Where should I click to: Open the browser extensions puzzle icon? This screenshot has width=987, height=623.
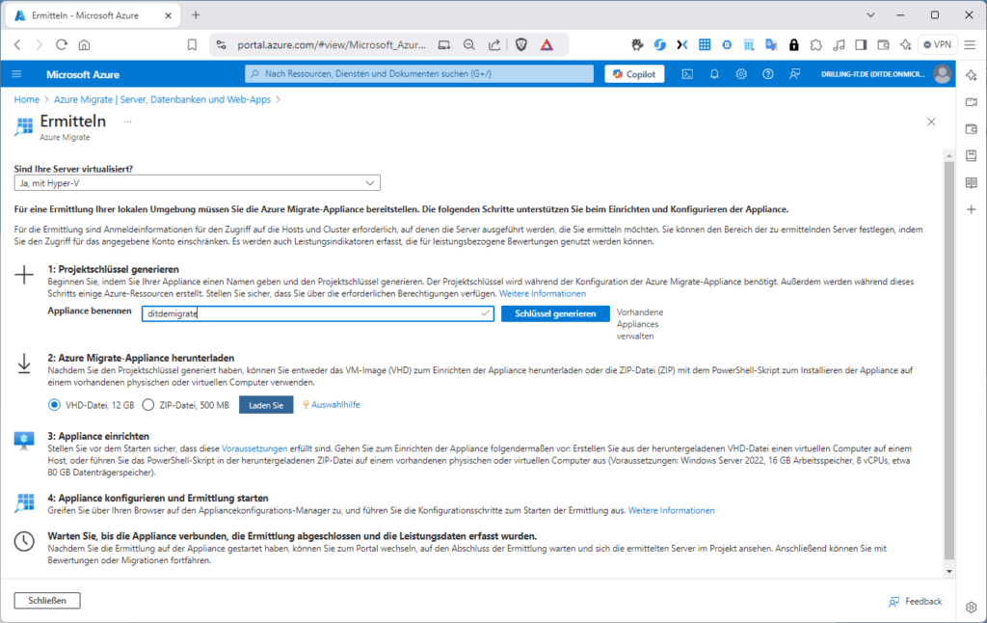(x=816, y=44)
